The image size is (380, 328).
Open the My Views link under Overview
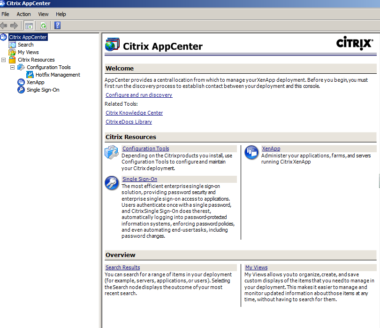point(257,267)
